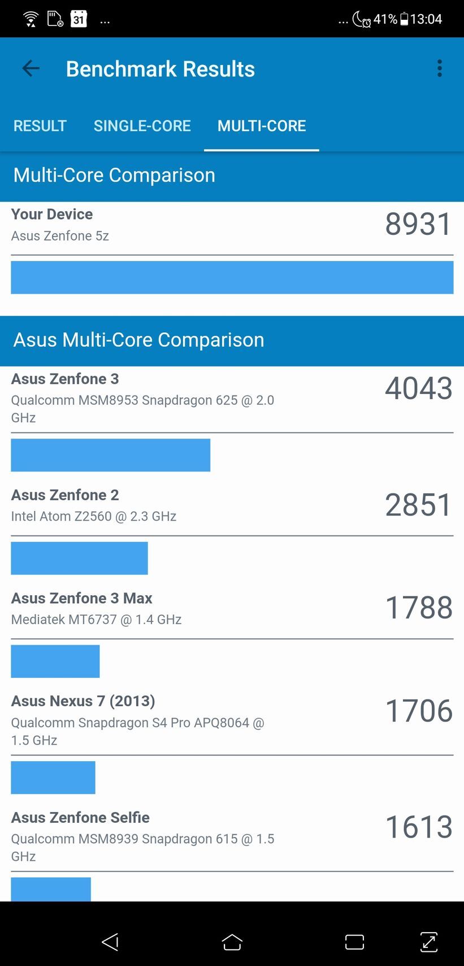The image size is (464, 966).
Task: Tap the calendar icon showing 31
Action: (79, 19)
